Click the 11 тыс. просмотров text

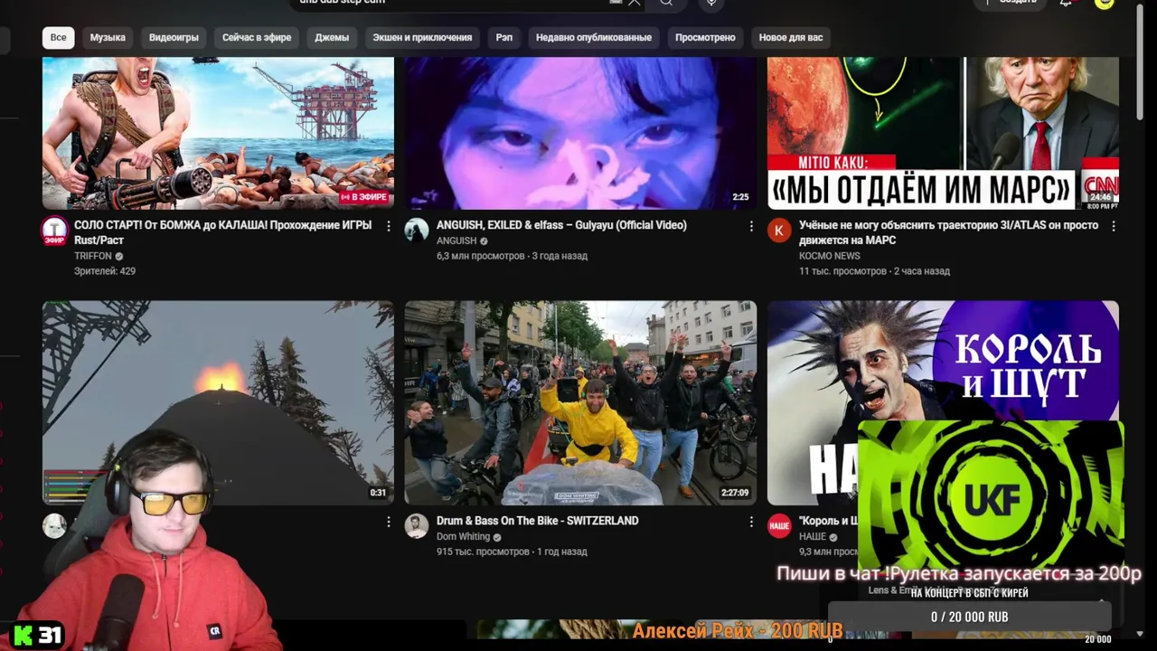coord(842,271)
